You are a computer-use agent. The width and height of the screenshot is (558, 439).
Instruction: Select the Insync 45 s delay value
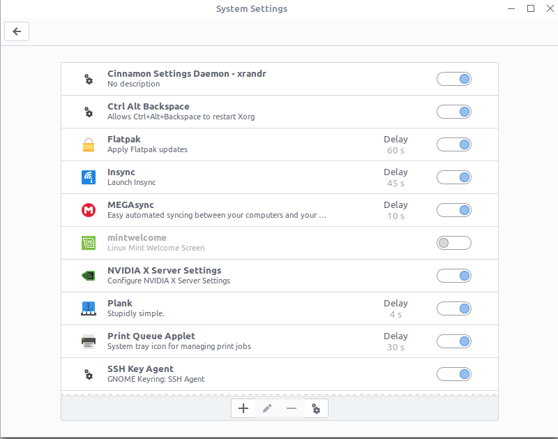tap(395, 183)
